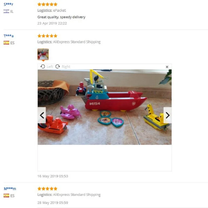Open reviewer M***m profile

click(x=10, y=189)
